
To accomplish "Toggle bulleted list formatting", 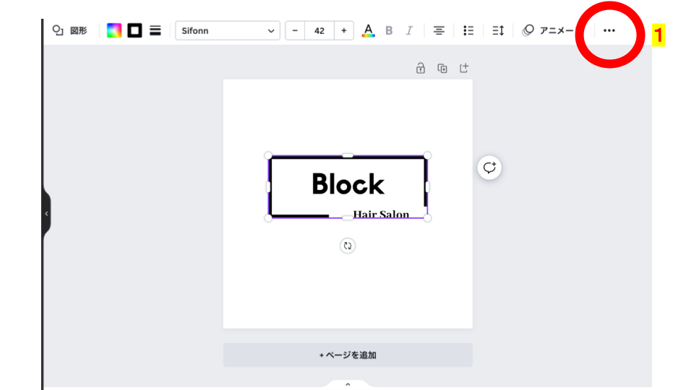I will tap(468, 30).
